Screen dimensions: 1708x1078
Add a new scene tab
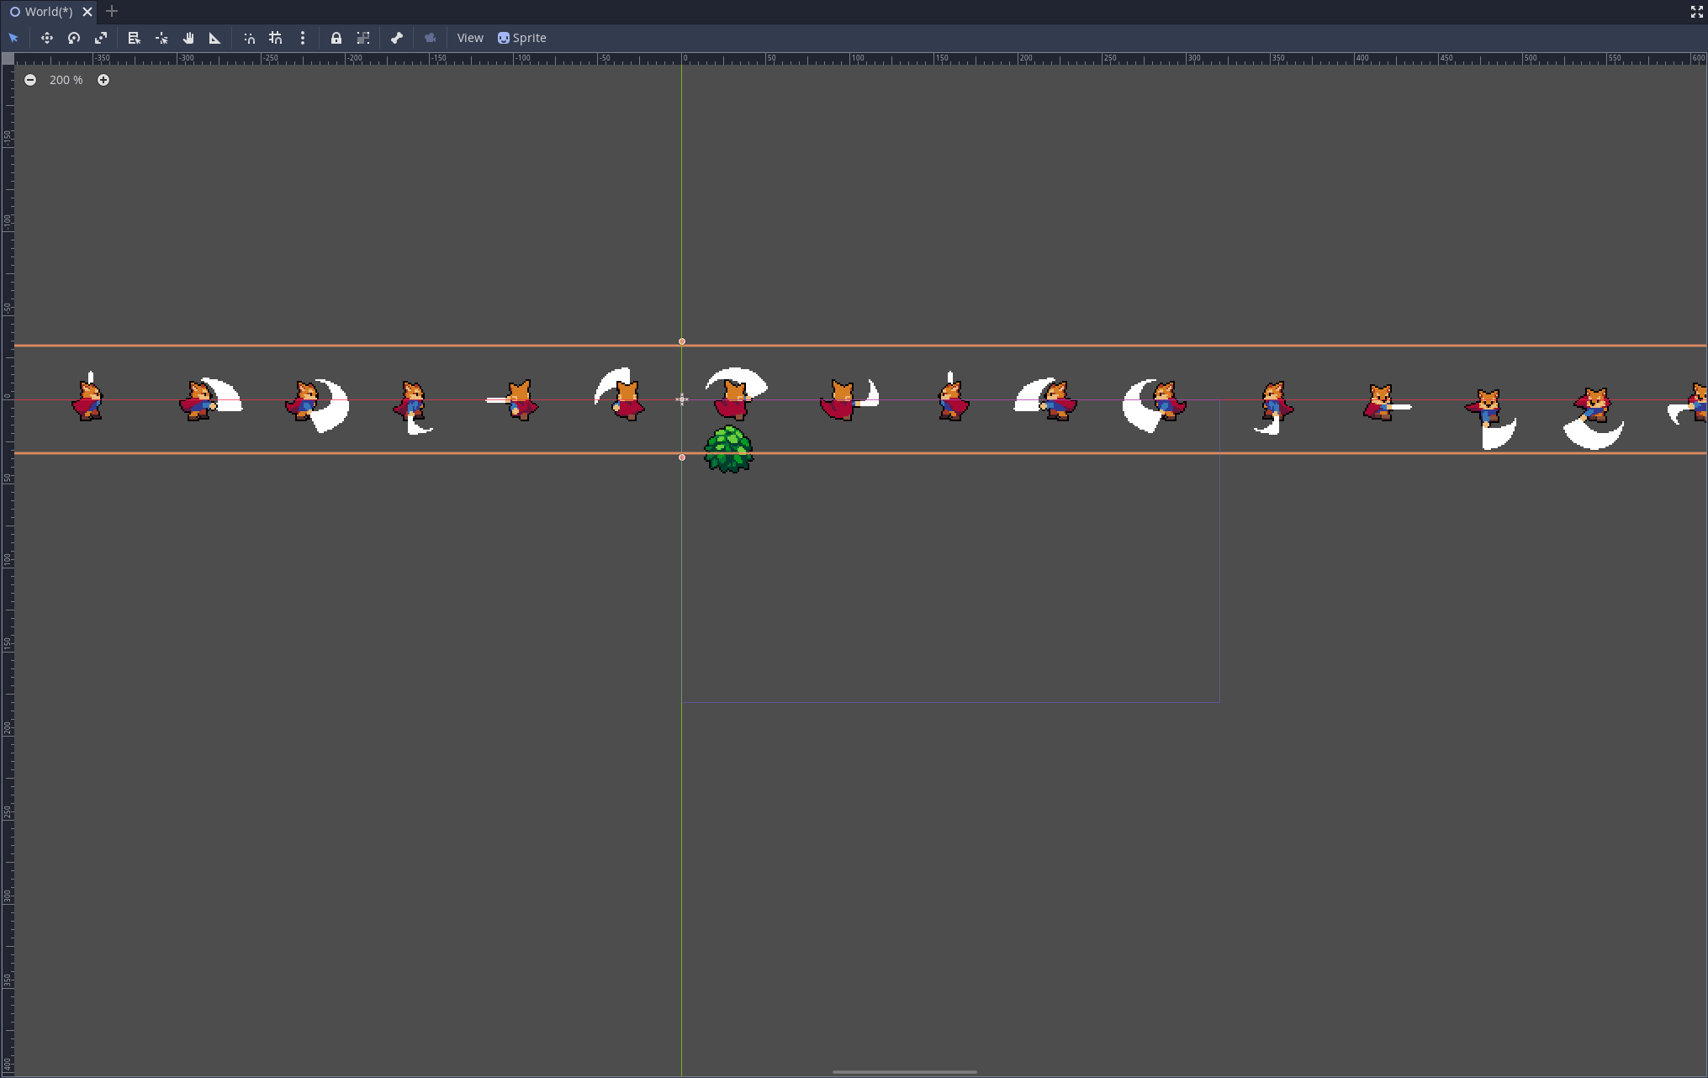[112, 12]
